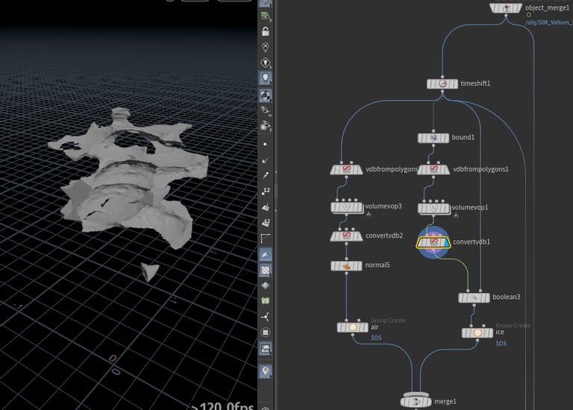
Task: Toggle the high quality lighting with shadows icon
Action: (266, 95)
